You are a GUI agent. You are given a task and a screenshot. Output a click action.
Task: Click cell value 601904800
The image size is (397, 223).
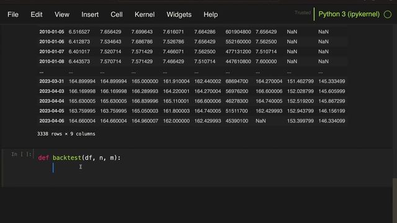point(238,32)
